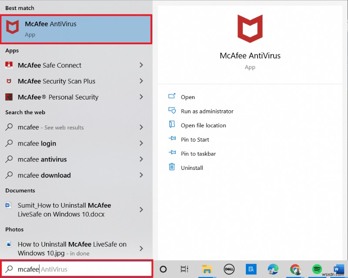Expand McAfee Personal Security chevron
The image size is (348, 278).
tap(141, 97)
